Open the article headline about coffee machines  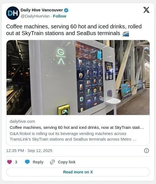77,127
